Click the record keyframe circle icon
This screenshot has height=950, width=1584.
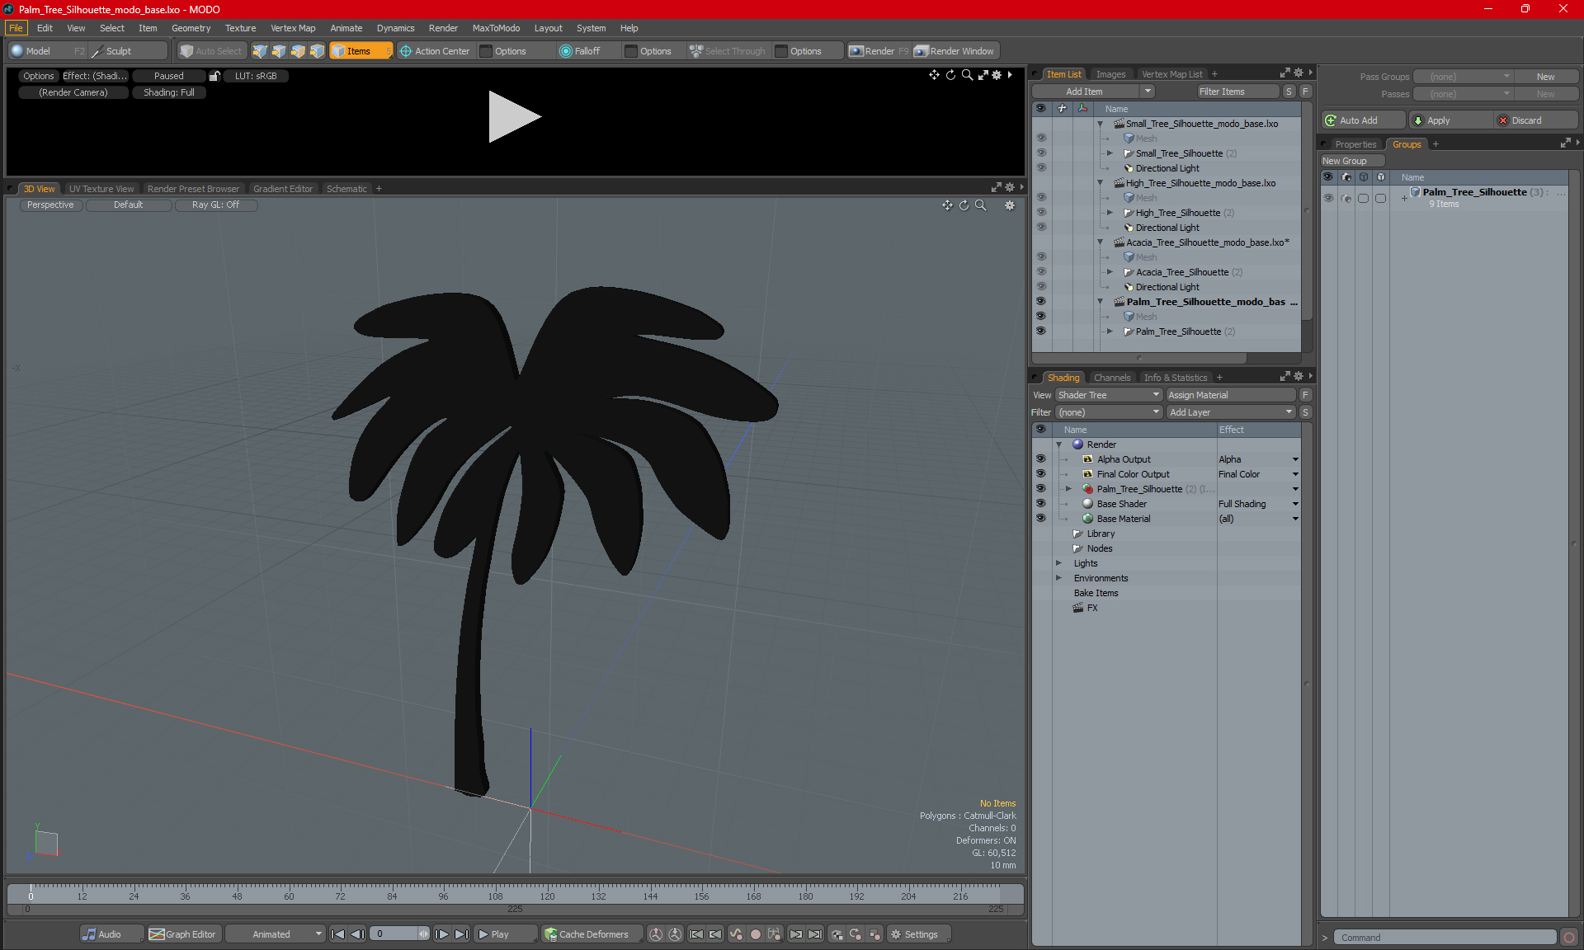[755, 934]
